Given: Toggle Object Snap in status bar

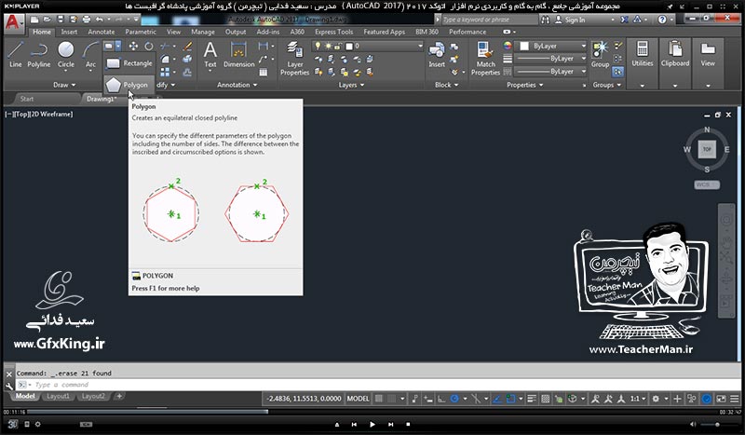Looking at the screenshot, I should pyautogui.click(x=510, y=399).
